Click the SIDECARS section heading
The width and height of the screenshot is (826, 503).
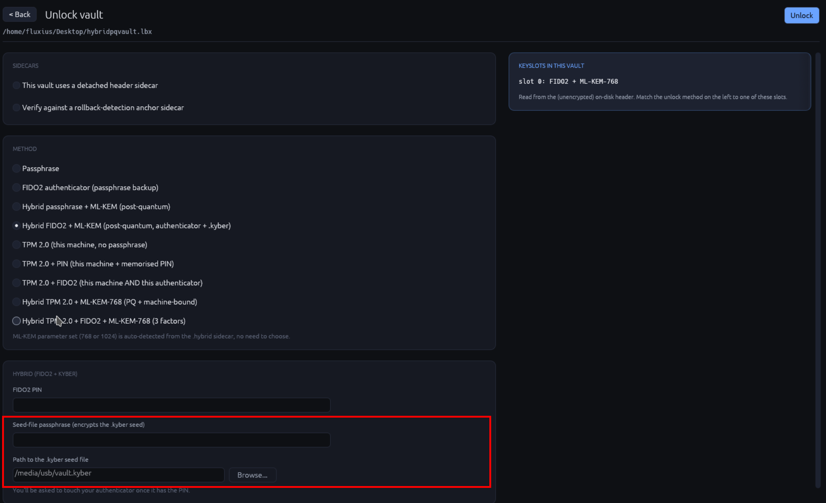[25, 66]
